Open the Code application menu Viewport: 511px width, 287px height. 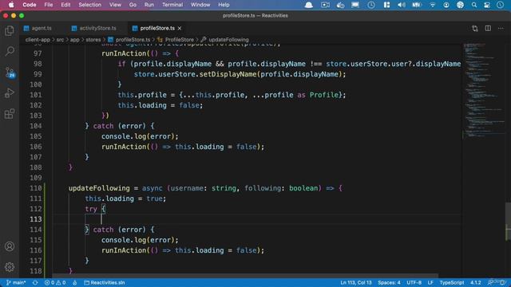point(30,5)
